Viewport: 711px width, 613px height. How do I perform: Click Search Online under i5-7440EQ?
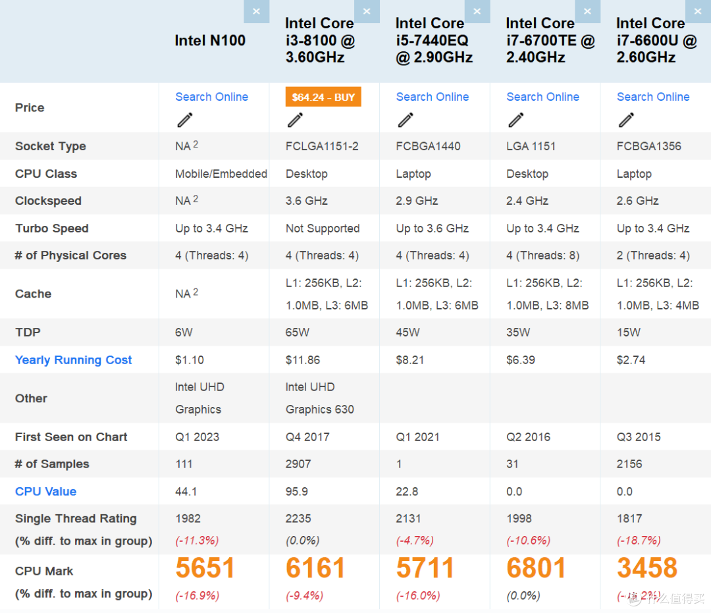pos(433,97)
